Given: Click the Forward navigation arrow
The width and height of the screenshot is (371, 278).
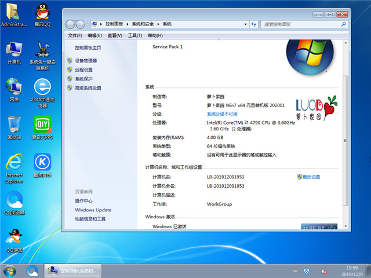Looking at the screenshot, I should coord(80,24).
